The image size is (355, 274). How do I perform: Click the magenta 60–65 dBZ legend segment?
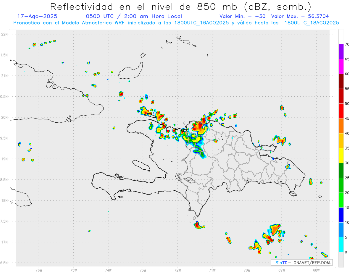pyautogui.click(x=341, y=66)
